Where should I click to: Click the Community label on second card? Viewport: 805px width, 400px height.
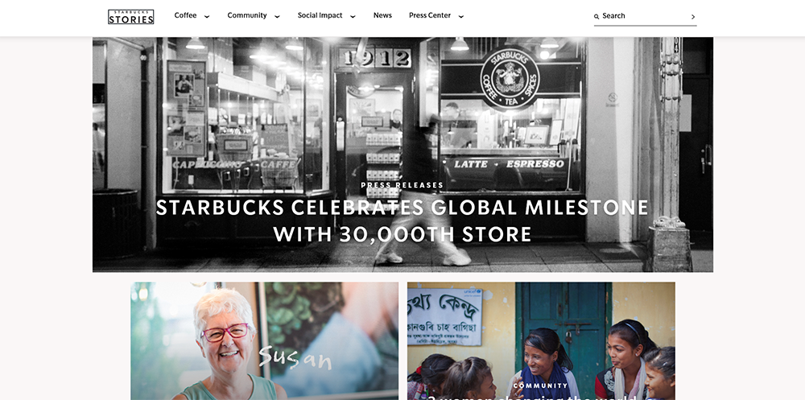(x=541, y=386)
